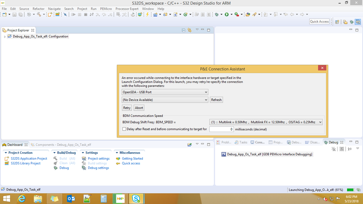Viewport: 363px width, 204px height.
Task: Click the yellow Flash lightning bolt icon
Action: coord(147,15)
